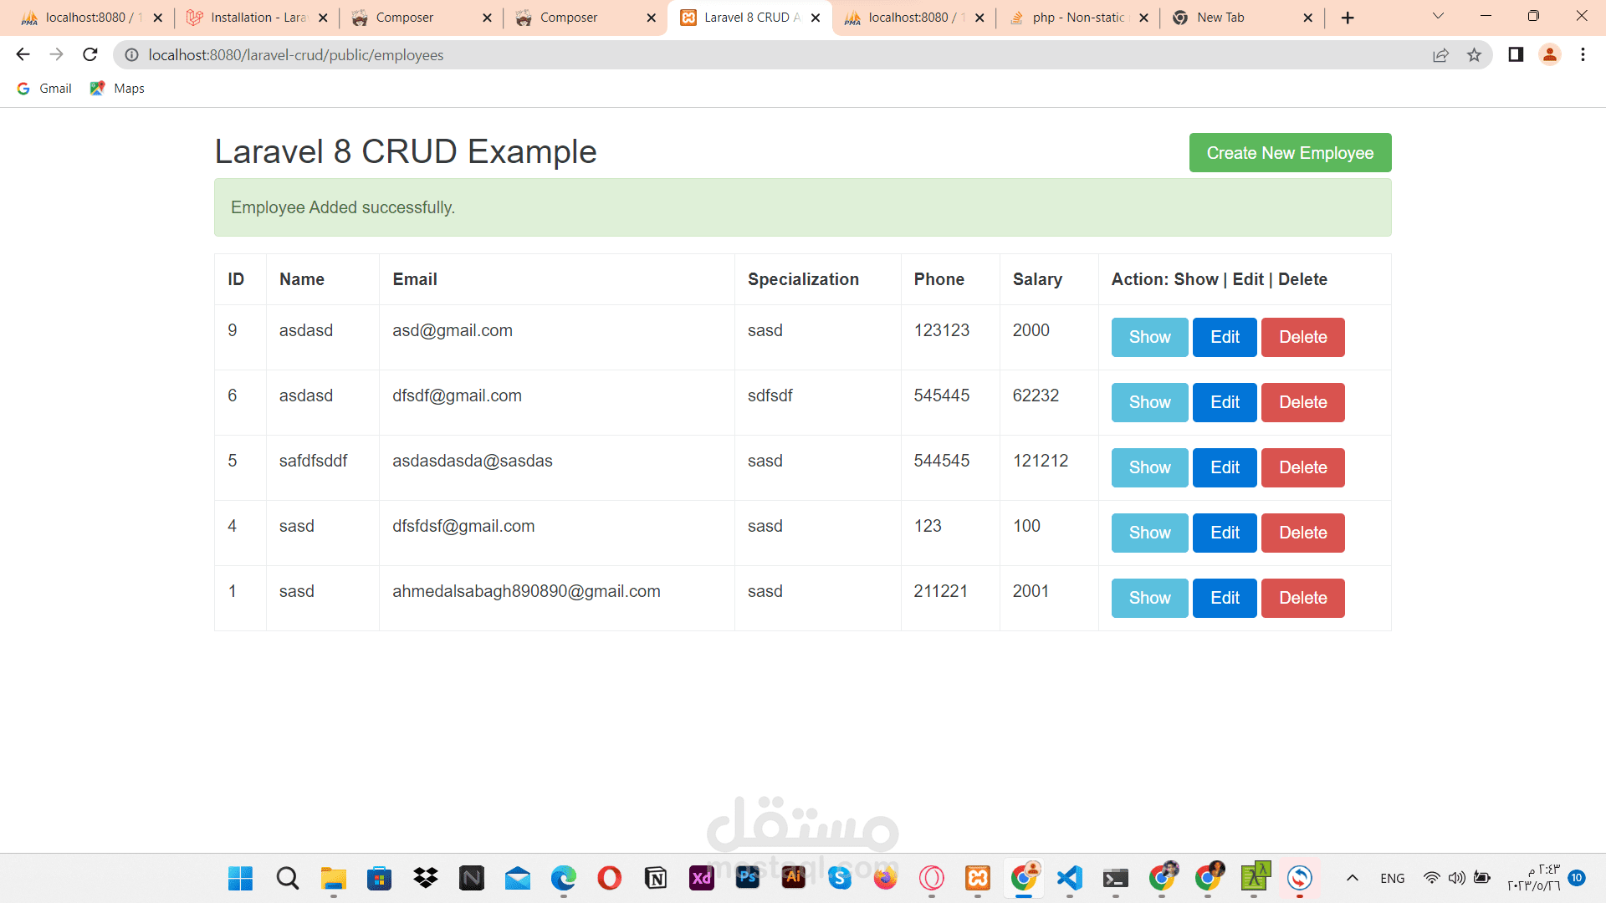Image resolution: width=1606 pixels, height=903 pixels.
Task: Delete employee with ID 9
Action: [1302, 337]
